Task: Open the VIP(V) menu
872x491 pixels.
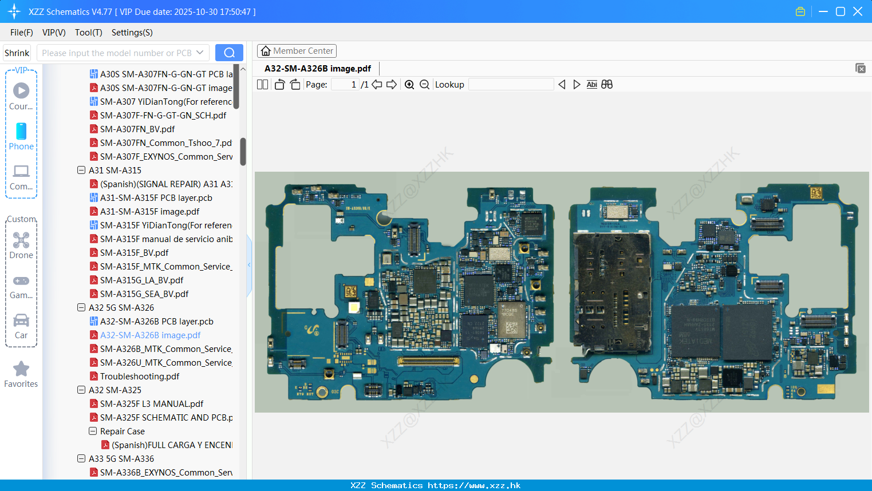Action: click(x=54, y=33)
